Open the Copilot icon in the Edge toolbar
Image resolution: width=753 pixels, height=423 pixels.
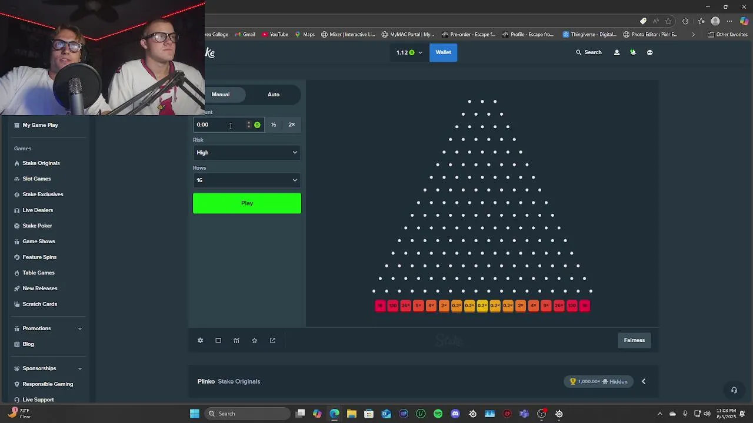745,21
